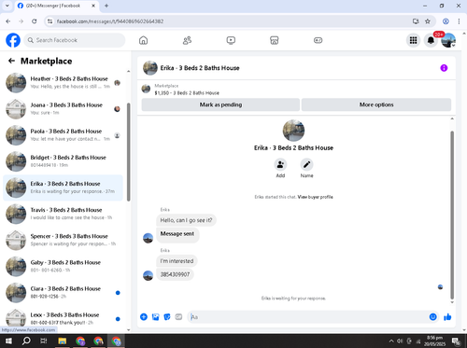Image resolution: width=467 pixels, height=348 pixels.
Task: Open Lexx - 3 Beds 3 Baths House chat
Action: click(63, 319)
